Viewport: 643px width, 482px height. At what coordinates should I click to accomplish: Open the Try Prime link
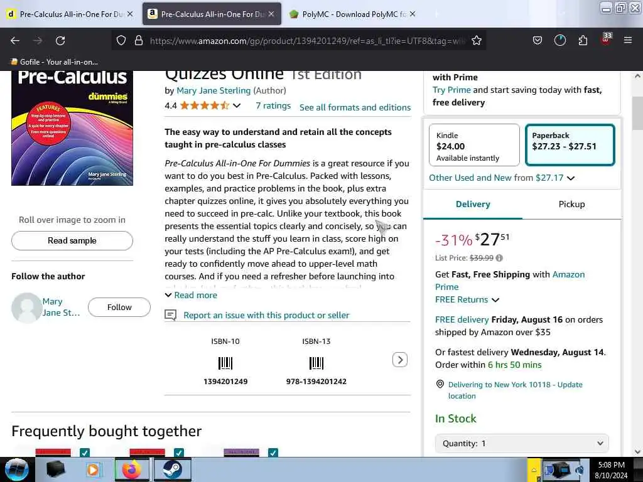[451, 90]
